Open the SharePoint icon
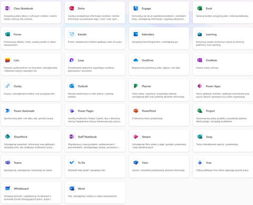The image size is (253, 205). coord(7,136)
